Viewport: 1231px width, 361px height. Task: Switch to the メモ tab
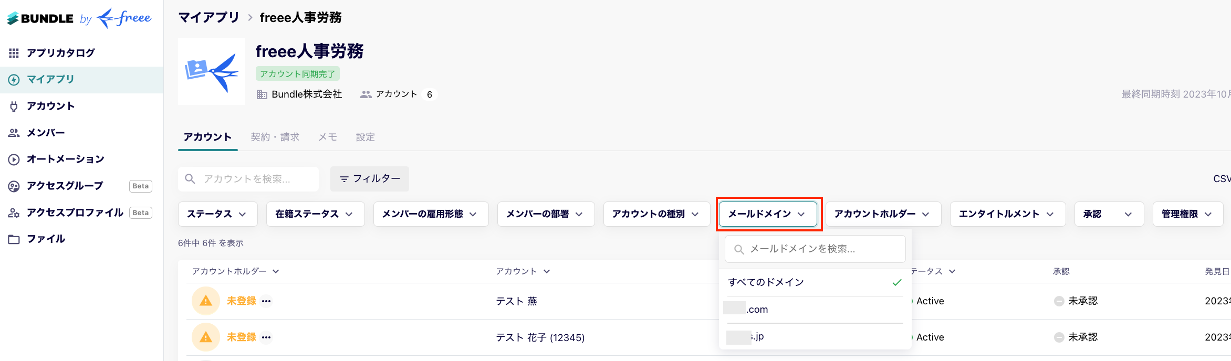328,137
